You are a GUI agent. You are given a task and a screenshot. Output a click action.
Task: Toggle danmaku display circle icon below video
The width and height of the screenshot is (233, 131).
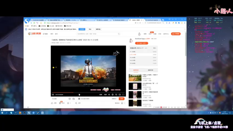(70, 99)
